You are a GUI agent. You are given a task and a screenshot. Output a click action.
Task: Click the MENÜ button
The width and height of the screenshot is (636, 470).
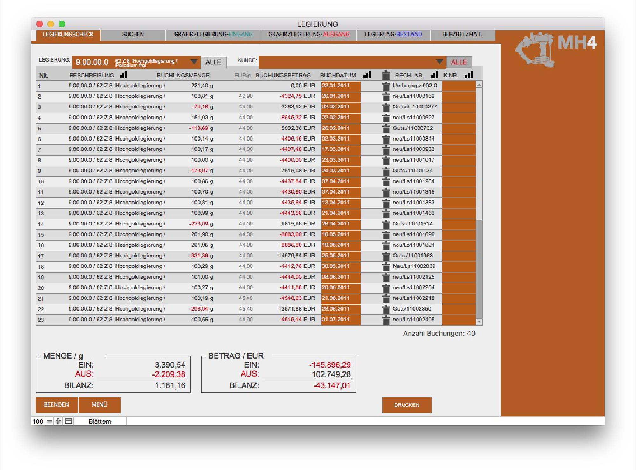click(99, 404)
